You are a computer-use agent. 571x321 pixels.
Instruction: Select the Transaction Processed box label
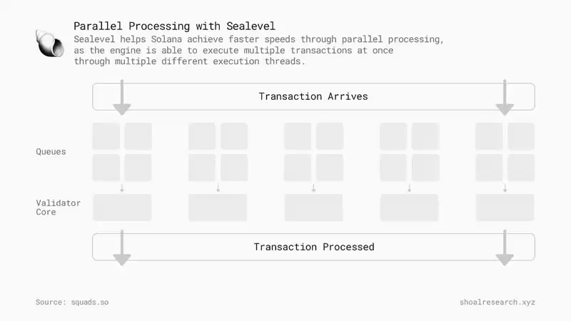(x=314, y=247)
